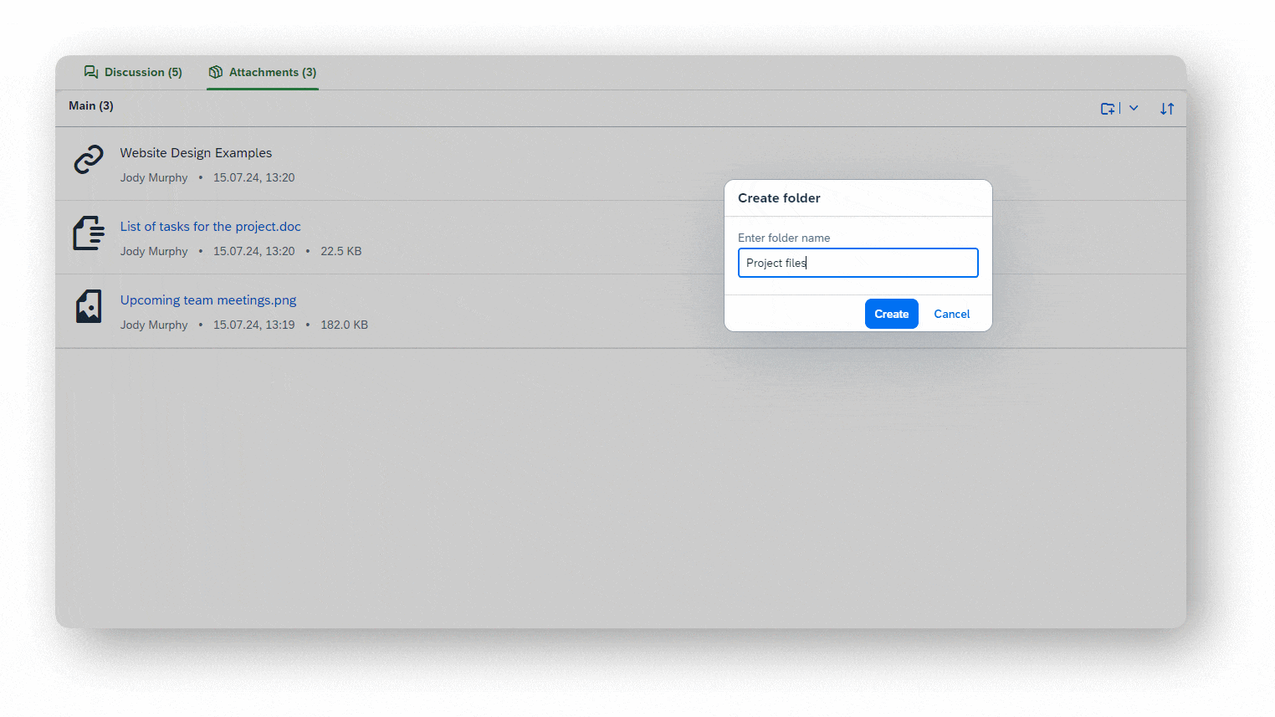Click the Discussion speech bubbles icon

pyautogui.click(x=91, y=72)
